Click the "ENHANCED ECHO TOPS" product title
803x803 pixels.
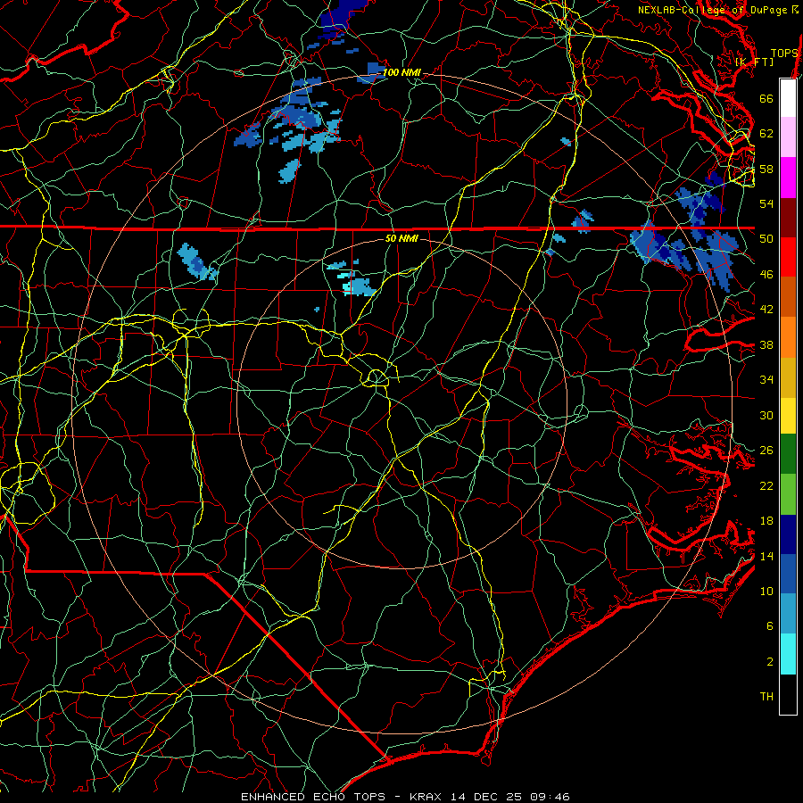[x=313, y=797]
